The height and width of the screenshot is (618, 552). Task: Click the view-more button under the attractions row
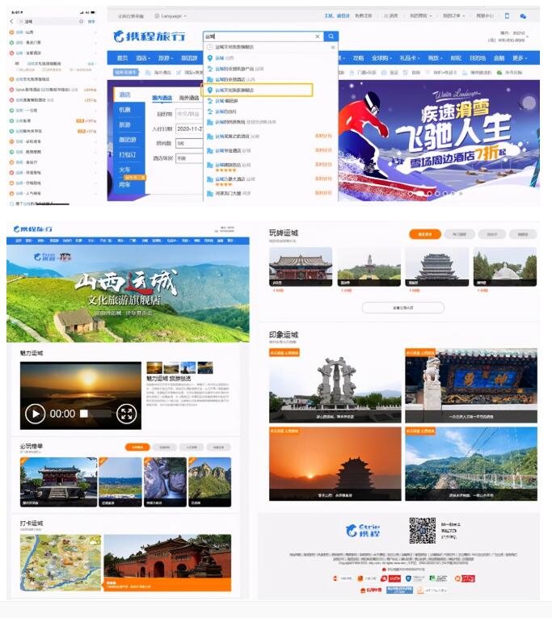click(402, 308)
